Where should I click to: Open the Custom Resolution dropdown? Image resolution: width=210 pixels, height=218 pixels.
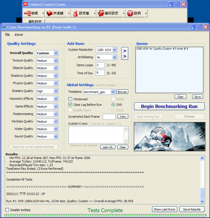pos(115,50)
